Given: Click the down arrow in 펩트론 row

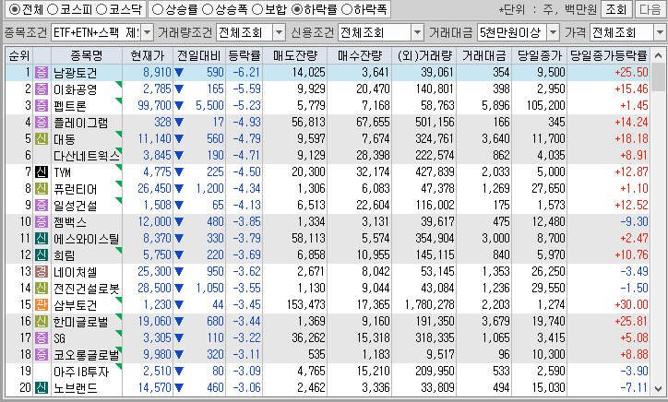Looking at the screenshot, I should point(179,106).
